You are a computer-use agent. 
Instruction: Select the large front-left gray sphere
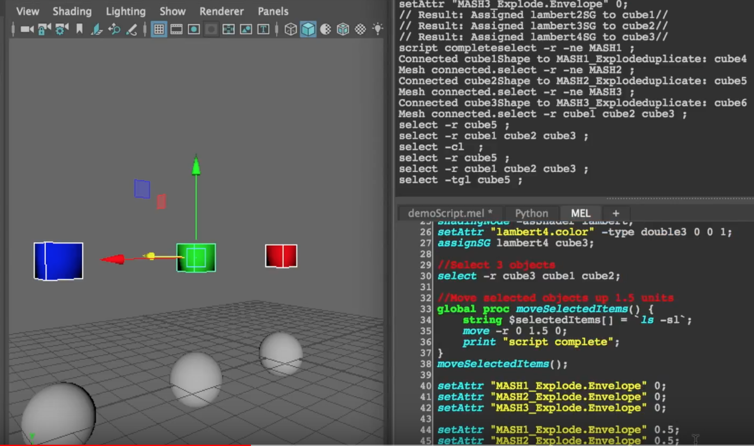pos(58,414)
